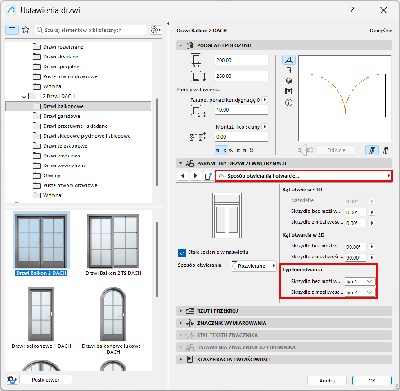Show favorites with star icon

point(26,30)
